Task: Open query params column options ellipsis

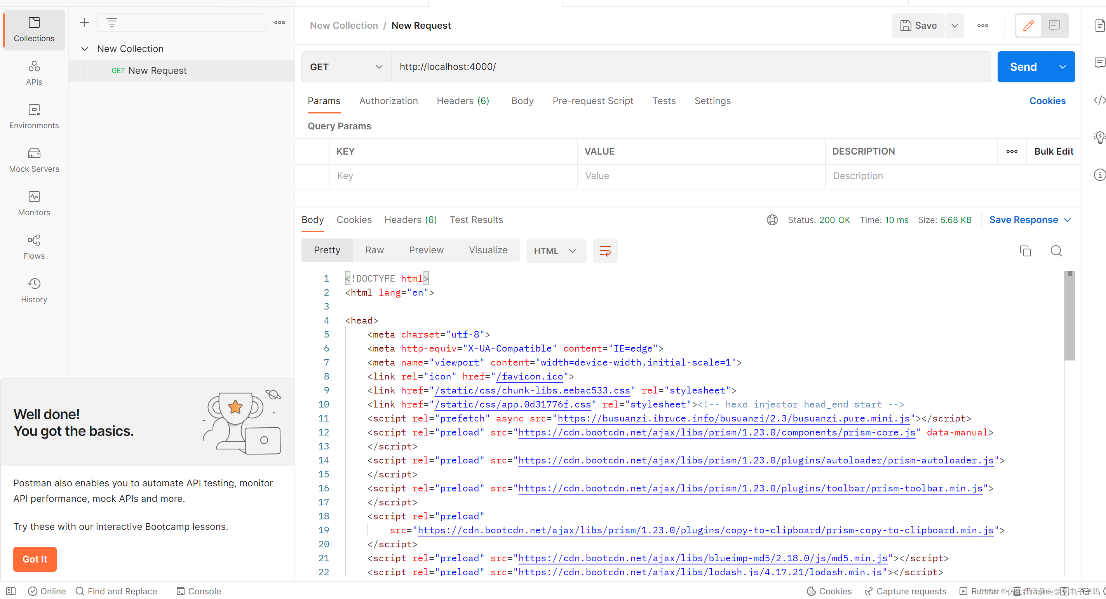Action: coord(1012,151)
